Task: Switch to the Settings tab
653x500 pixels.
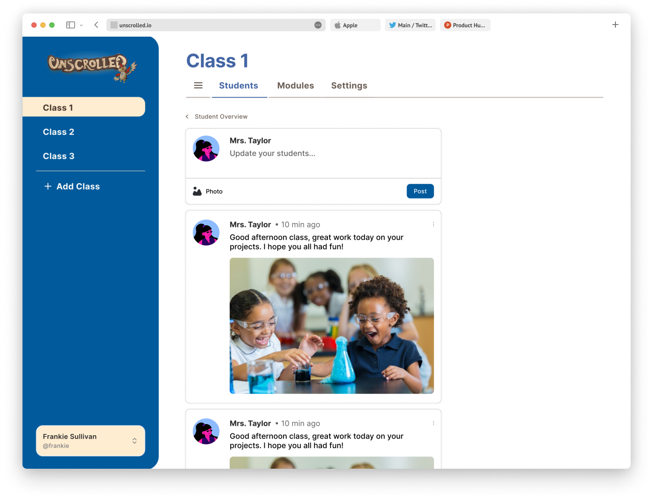Action: pos(349,85)
